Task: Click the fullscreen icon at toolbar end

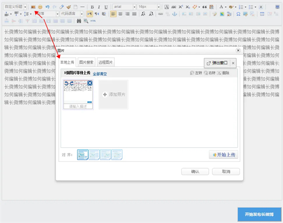Action: [x=277, y=7]
